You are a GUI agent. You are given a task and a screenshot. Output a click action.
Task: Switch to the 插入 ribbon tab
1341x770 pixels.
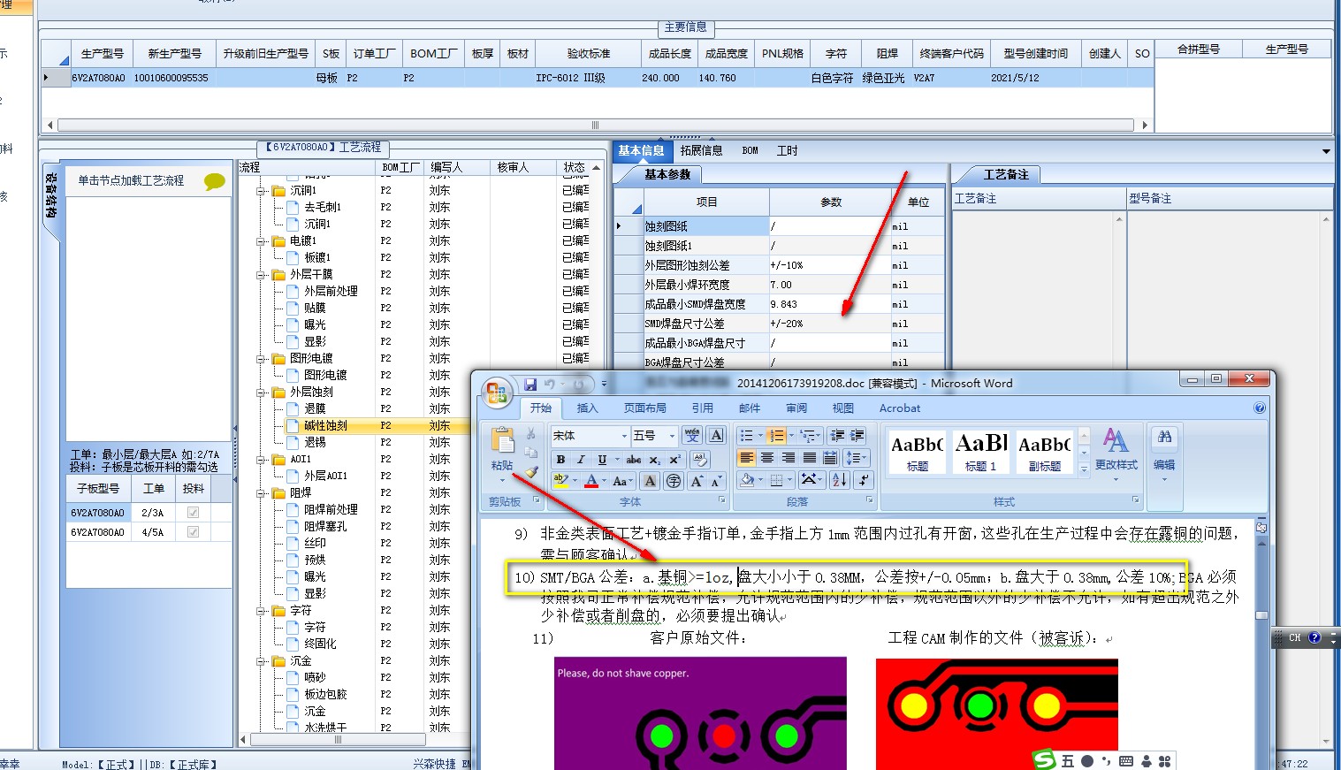pyautogui.click(x=587, y=408)
